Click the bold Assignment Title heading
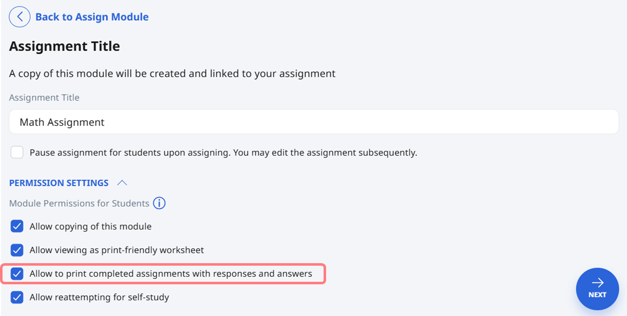The image size is (627, 316). (x=65, y=46)
